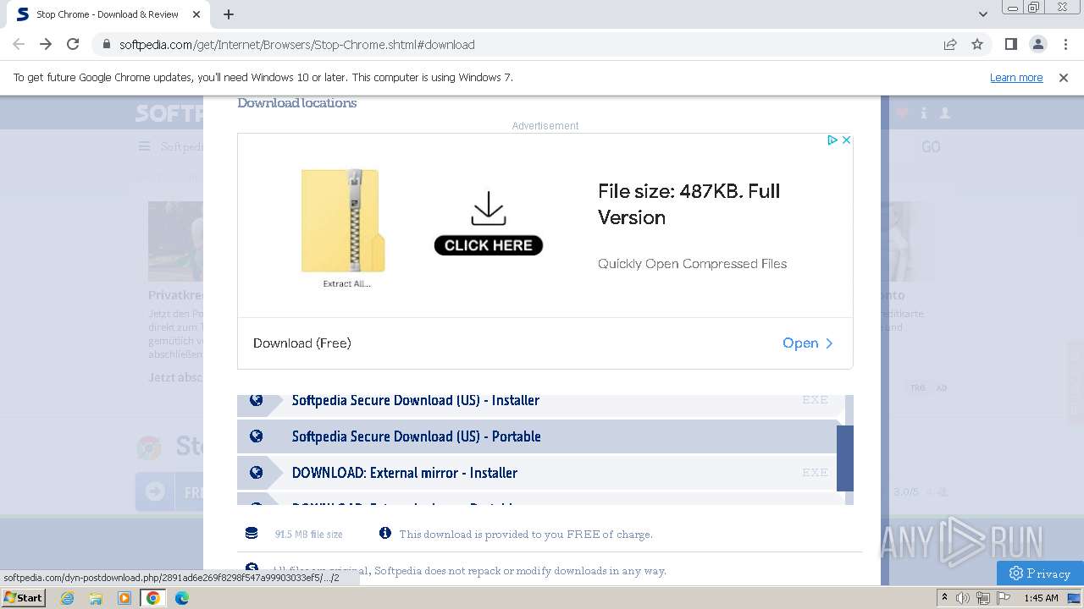Show hidden system tray icons
1084x609 pixels.
(x=944, y=598)
